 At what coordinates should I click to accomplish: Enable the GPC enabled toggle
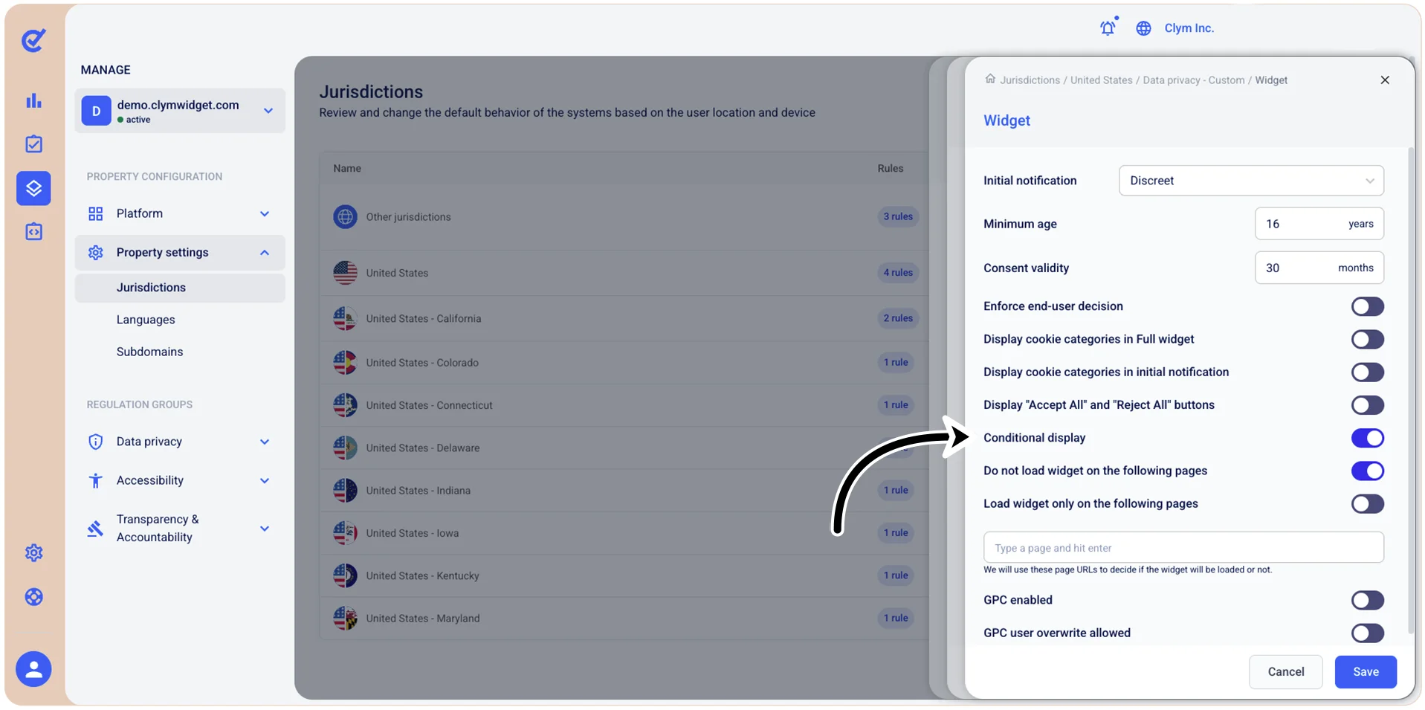tap(1367, 600)
